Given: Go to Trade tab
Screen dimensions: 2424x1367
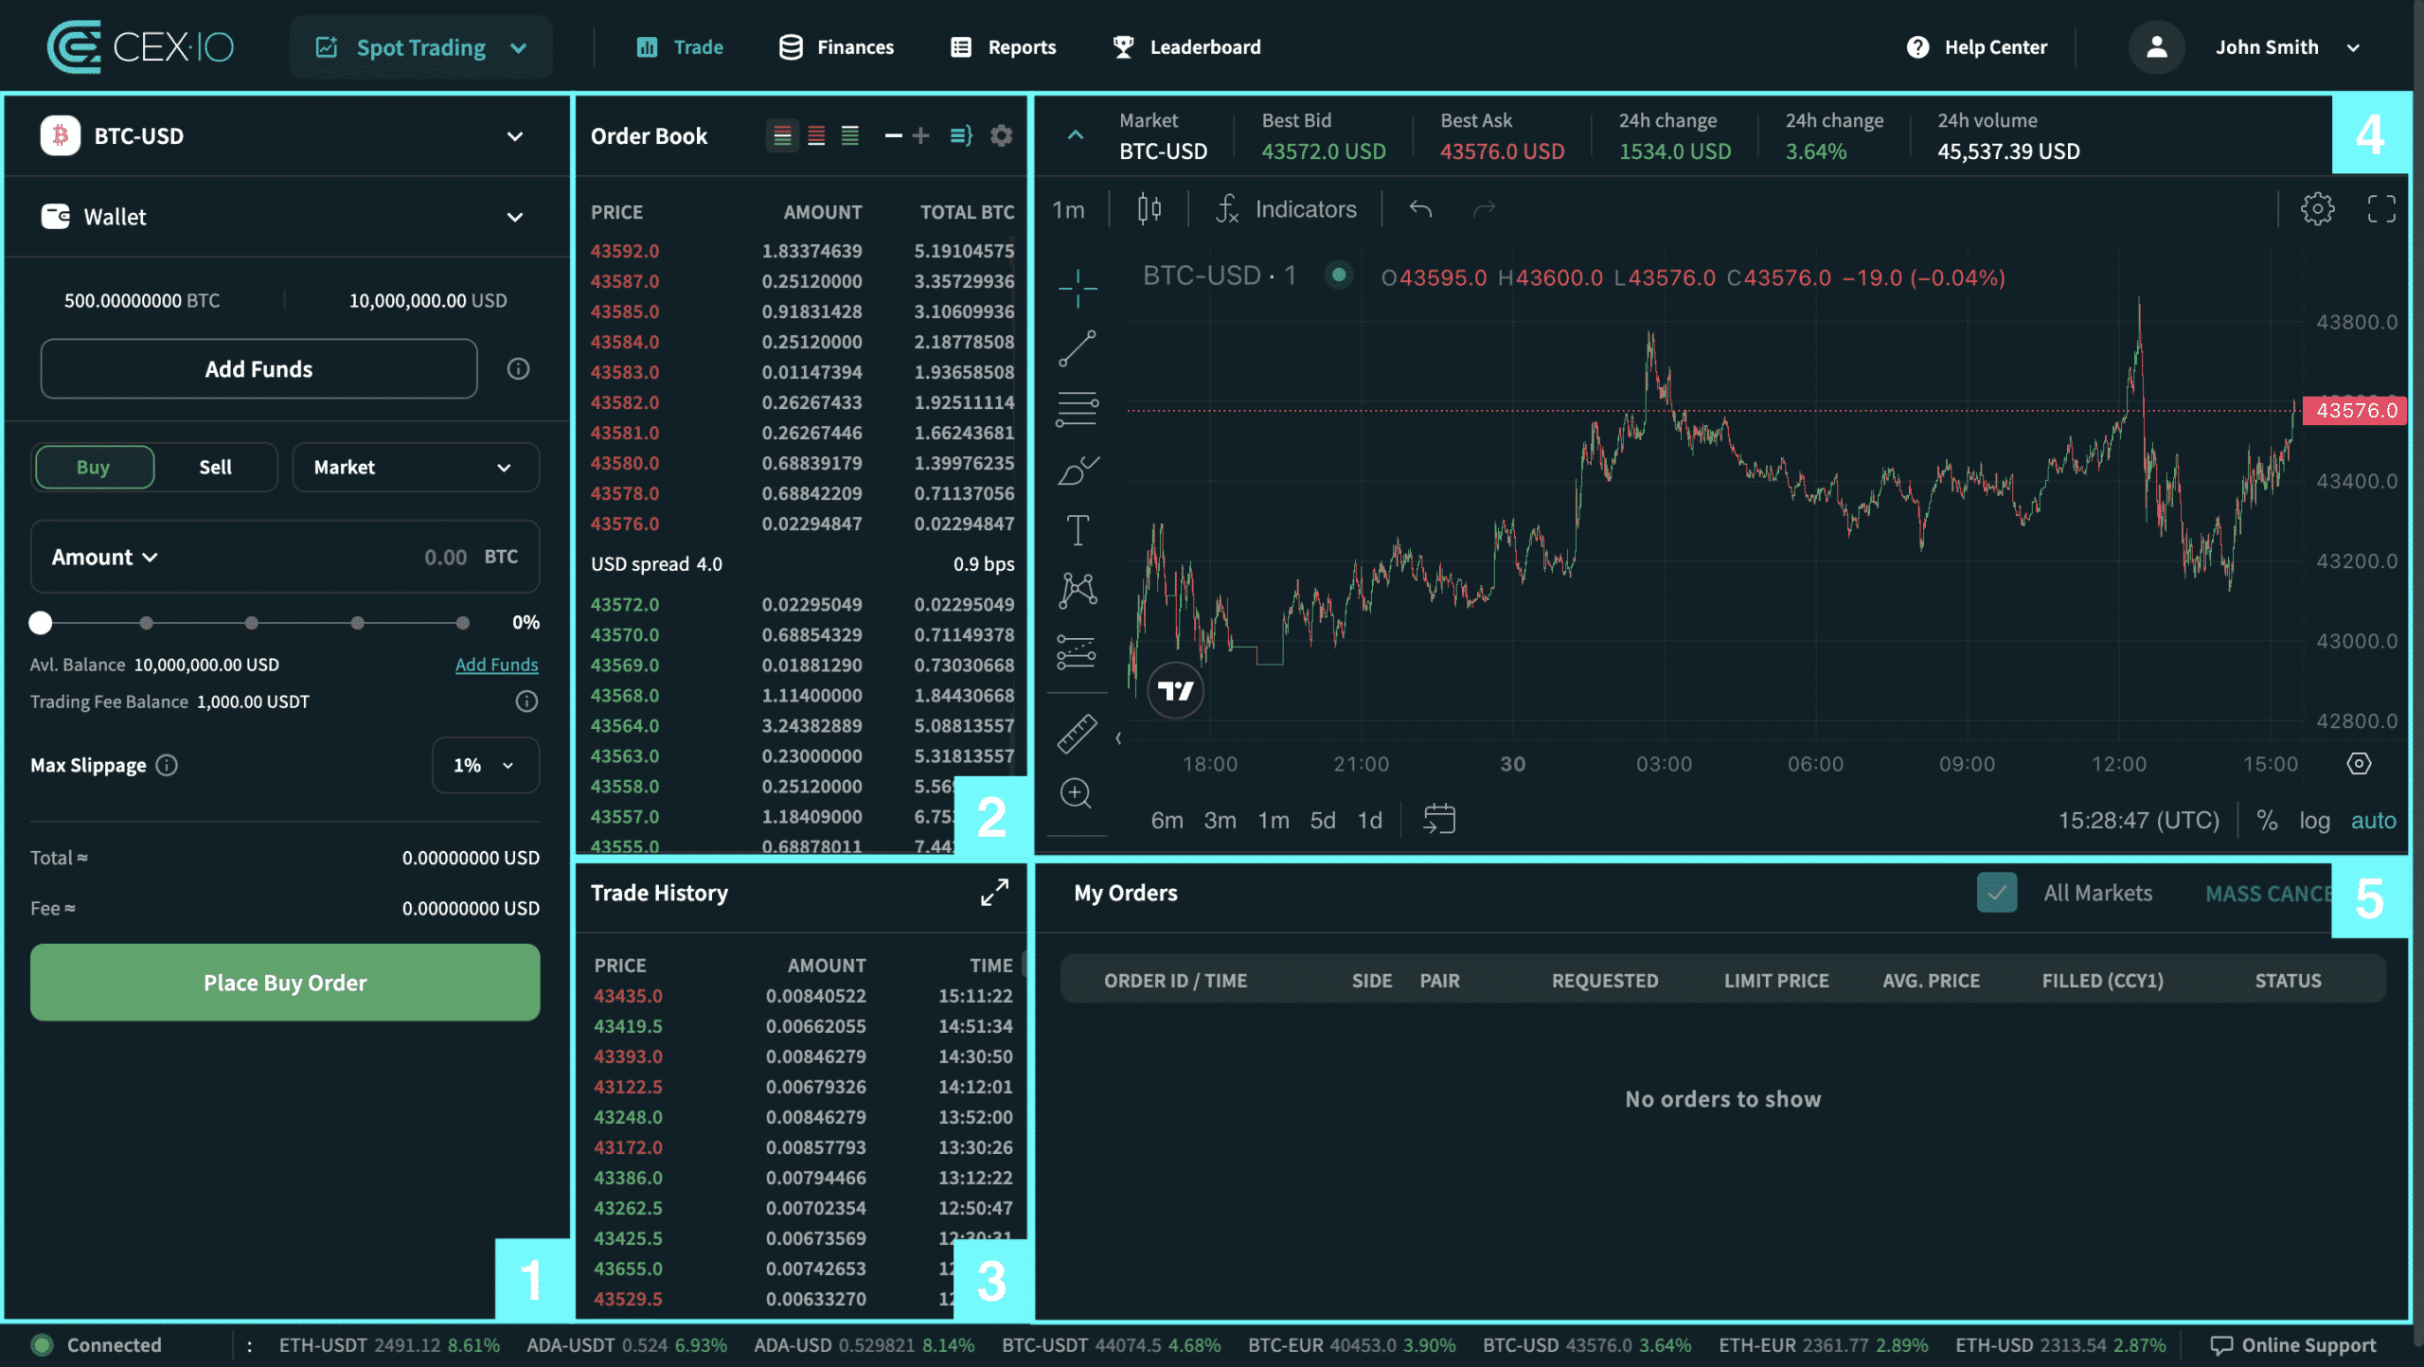Looking at the screenshot, I should (x=680, y=46).
